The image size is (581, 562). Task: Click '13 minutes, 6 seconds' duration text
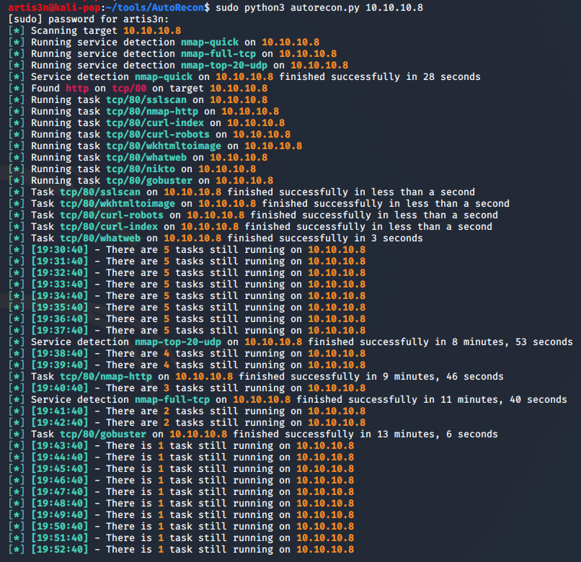point(438,434)
